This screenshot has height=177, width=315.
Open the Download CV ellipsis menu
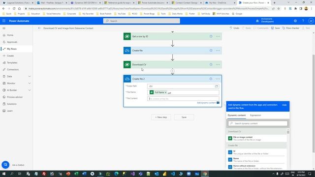tap(218, 64)
